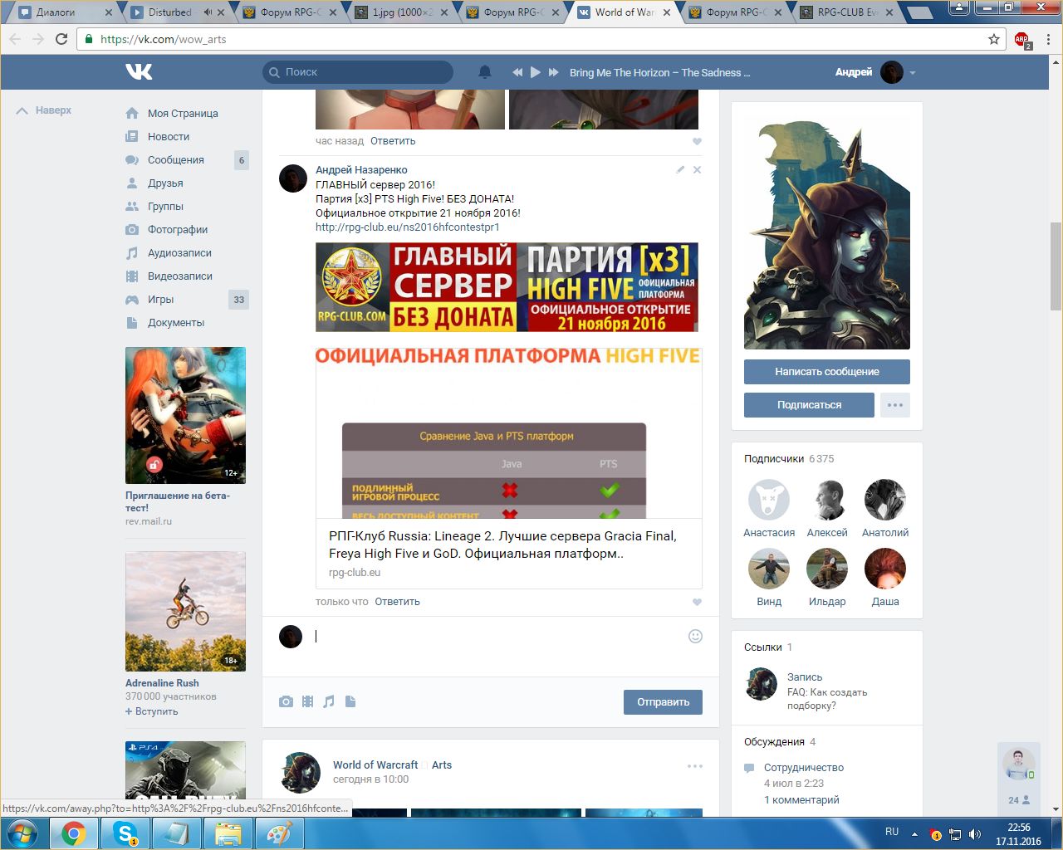Switch to RPG-CLUB Ev browser tab

pyautogui.click(x=846, y=12)
